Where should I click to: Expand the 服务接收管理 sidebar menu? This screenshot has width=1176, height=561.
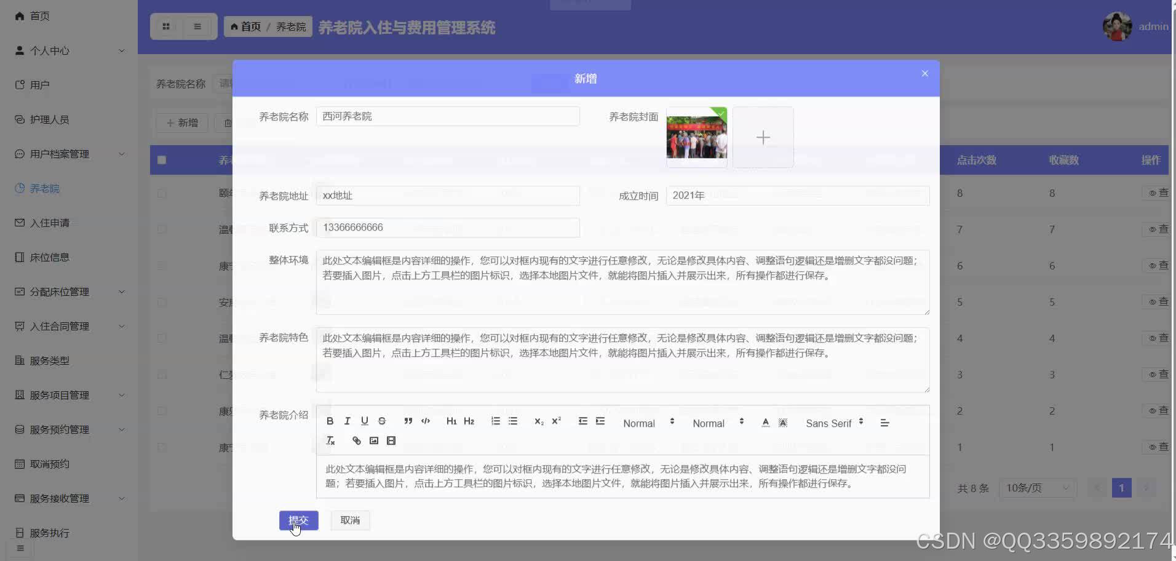tap(69, 498)
